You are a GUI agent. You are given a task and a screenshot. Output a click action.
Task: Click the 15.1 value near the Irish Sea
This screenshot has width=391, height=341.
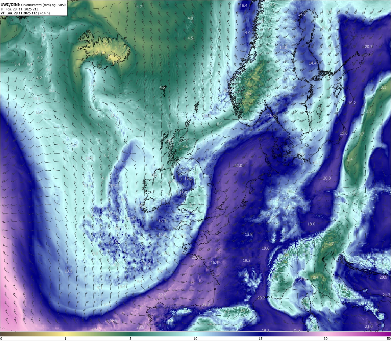tap(188, 178)
